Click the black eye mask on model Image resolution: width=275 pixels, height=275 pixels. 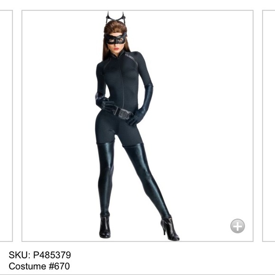point(116,39)
